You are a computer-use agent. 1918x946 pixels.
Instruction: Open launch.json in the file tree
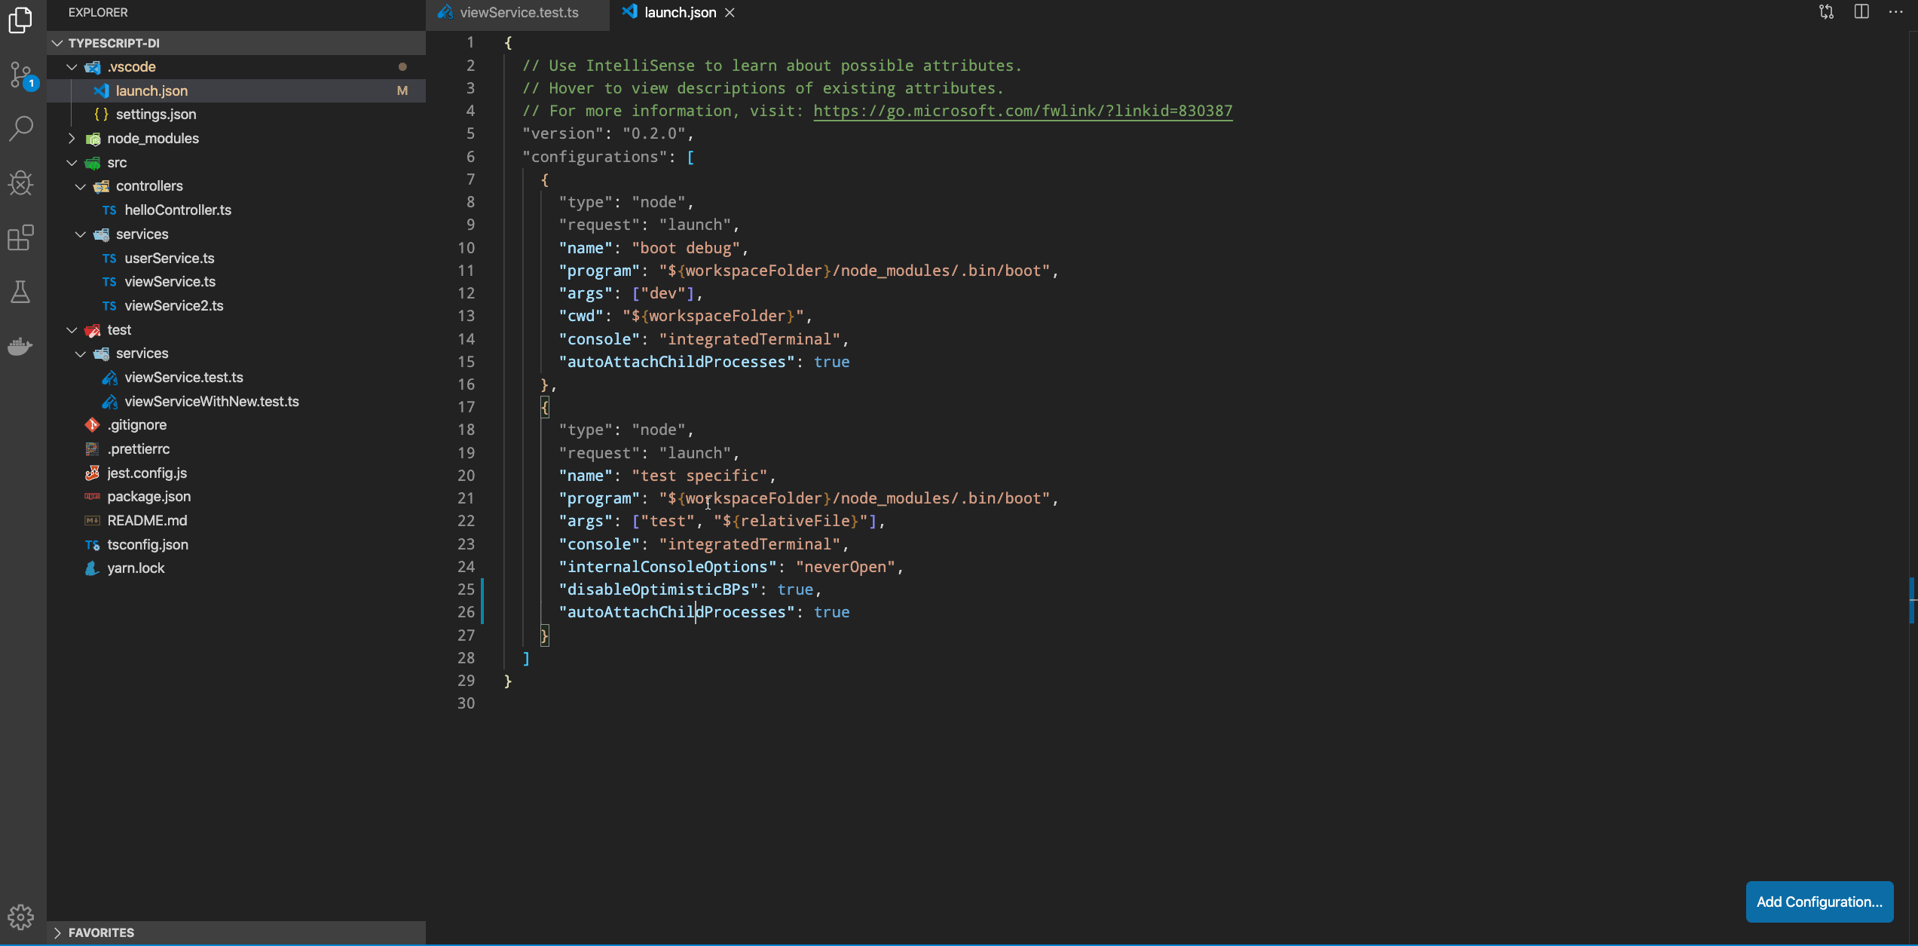(x=236, y=90)
